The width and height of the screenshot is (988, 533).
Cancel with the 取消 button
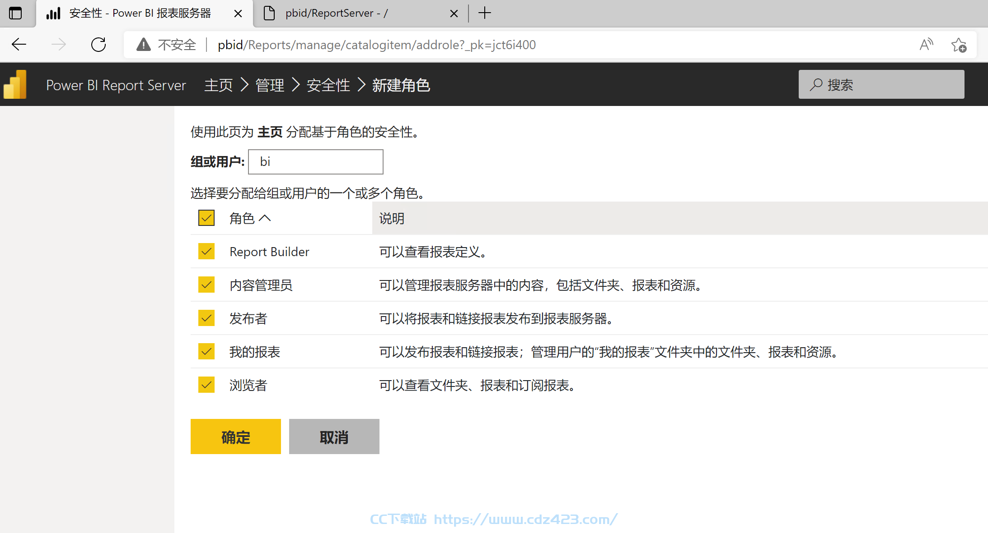click(x=334, y=437)
